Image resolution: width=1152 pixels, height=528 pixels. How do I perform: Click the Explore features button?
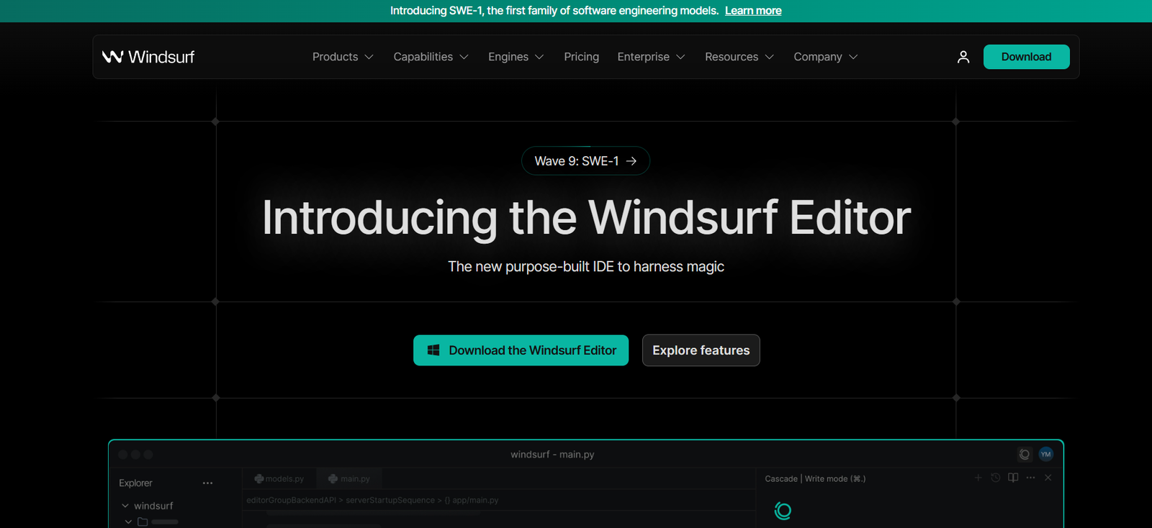coord(701,350)
